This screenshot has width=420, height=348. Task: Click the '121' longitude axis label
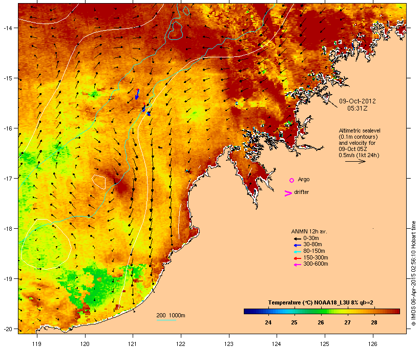point(133,344)
